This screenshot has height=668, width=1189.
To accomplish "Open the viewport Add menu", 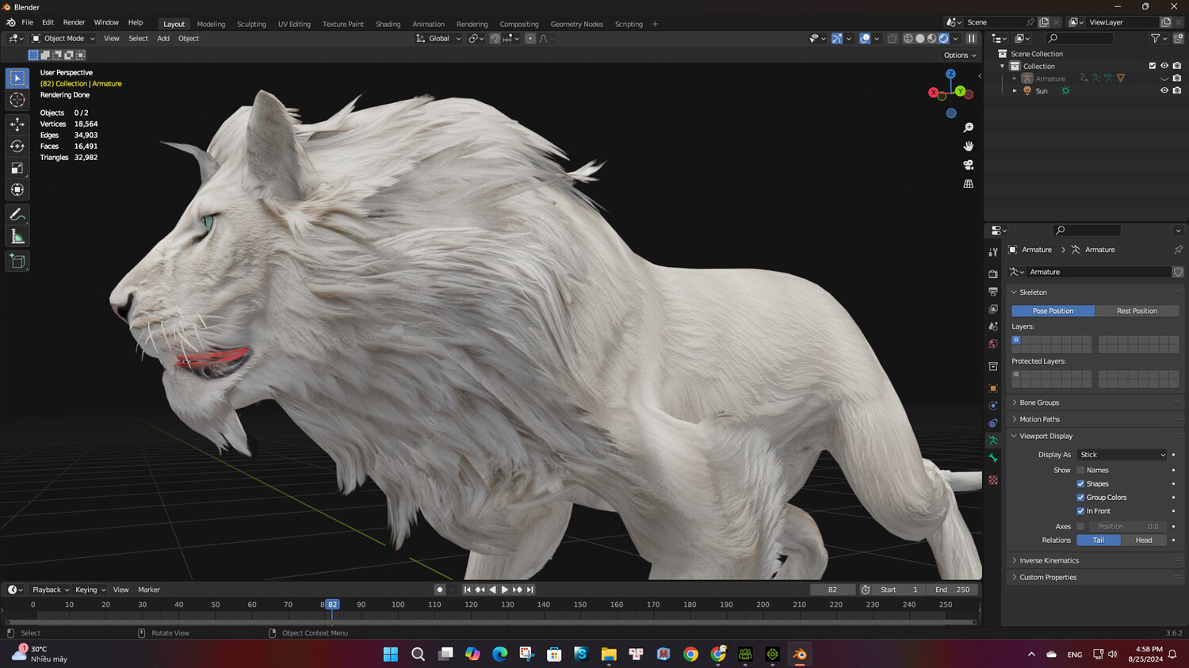I will 163,38.
